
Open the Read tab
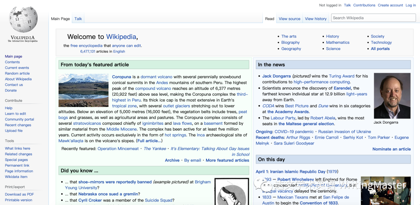pyautogui.click(x=269, y=19)
